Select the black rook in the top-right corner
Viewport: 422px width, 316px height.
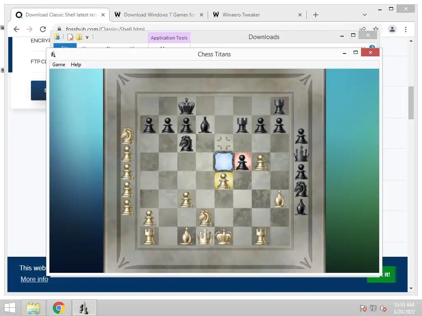tap(279, 107)
